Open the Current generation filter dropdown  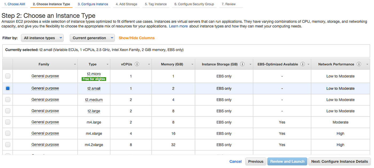tap(92, 38)
